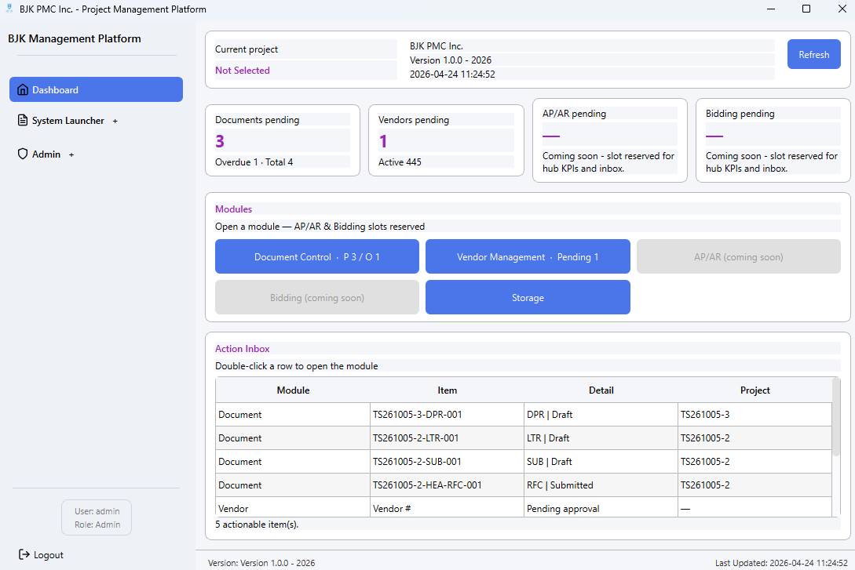This screenshot has height=570, width=855.
Task: Select System Launcher in the sidebar
Action: click(68, 120)
